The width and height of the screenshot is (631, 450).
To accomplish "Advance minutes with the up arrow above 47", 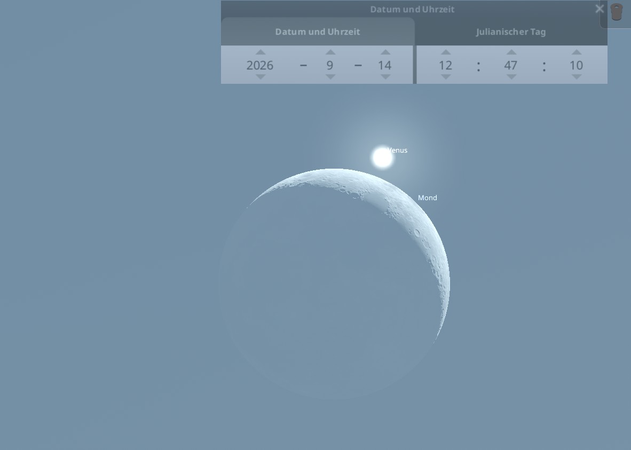I will 511,52.
